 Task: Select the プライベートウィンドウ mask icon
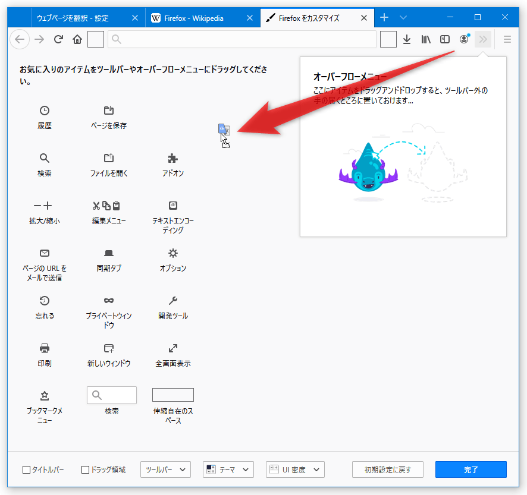[x=109, y=301]
